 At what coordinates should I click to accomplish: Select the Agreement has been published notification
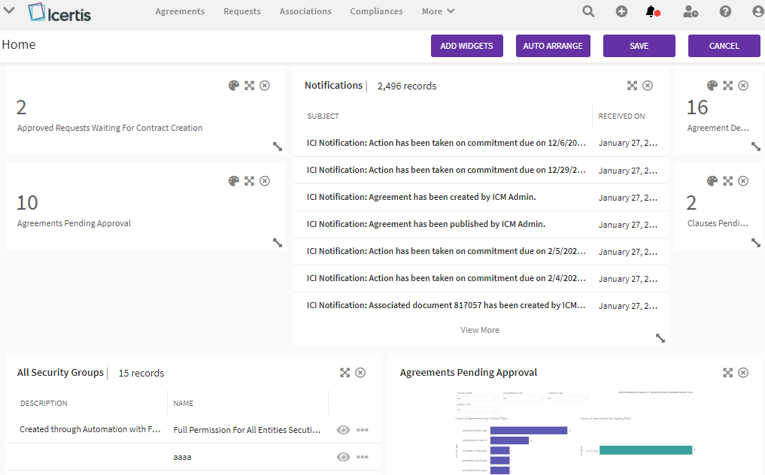[426, 224]
